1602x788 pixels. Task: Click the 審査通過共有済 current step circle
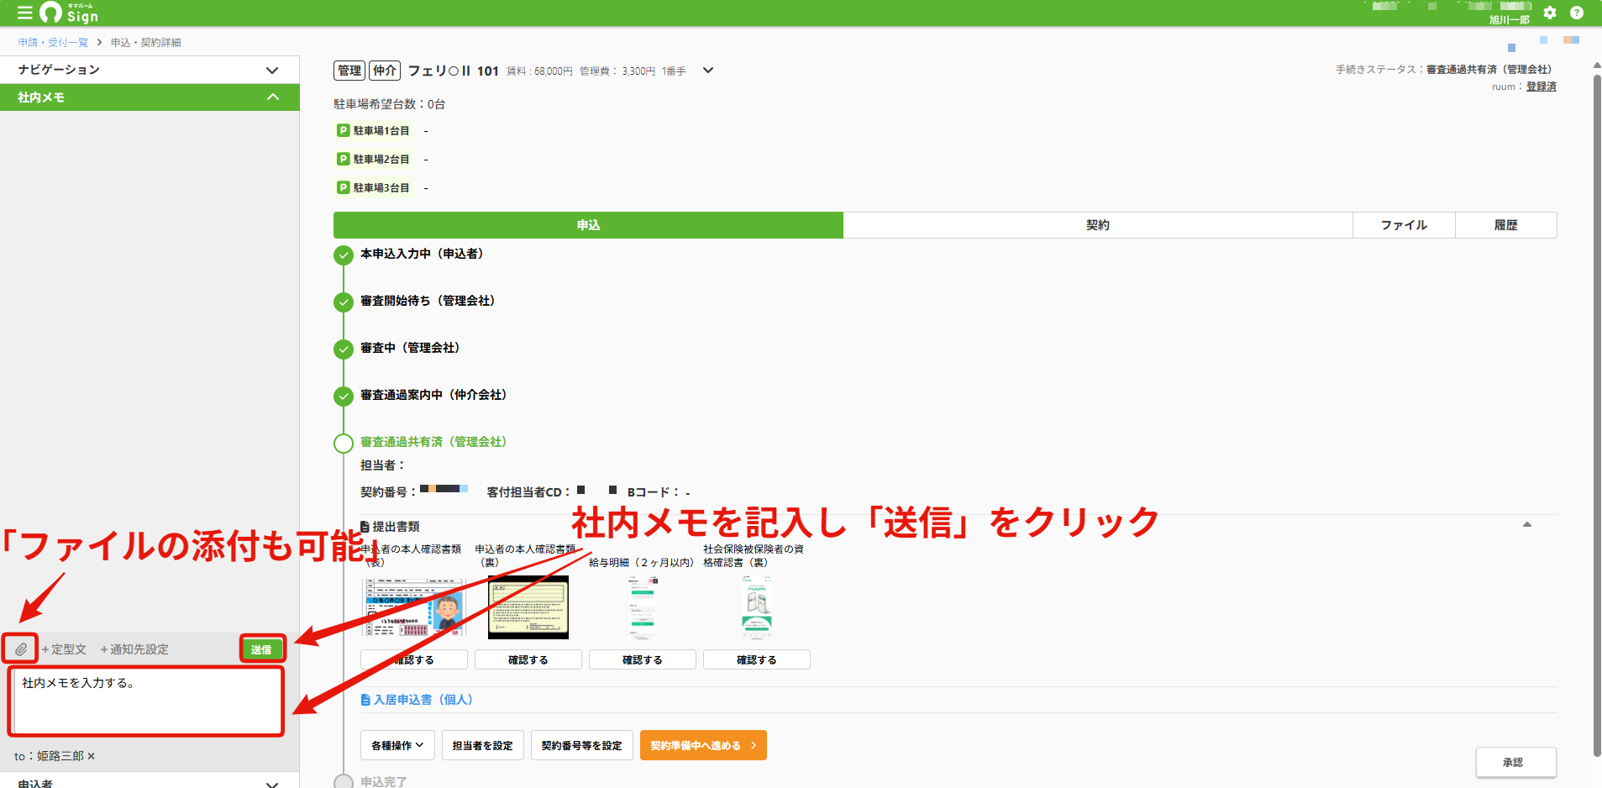point(344,443)
